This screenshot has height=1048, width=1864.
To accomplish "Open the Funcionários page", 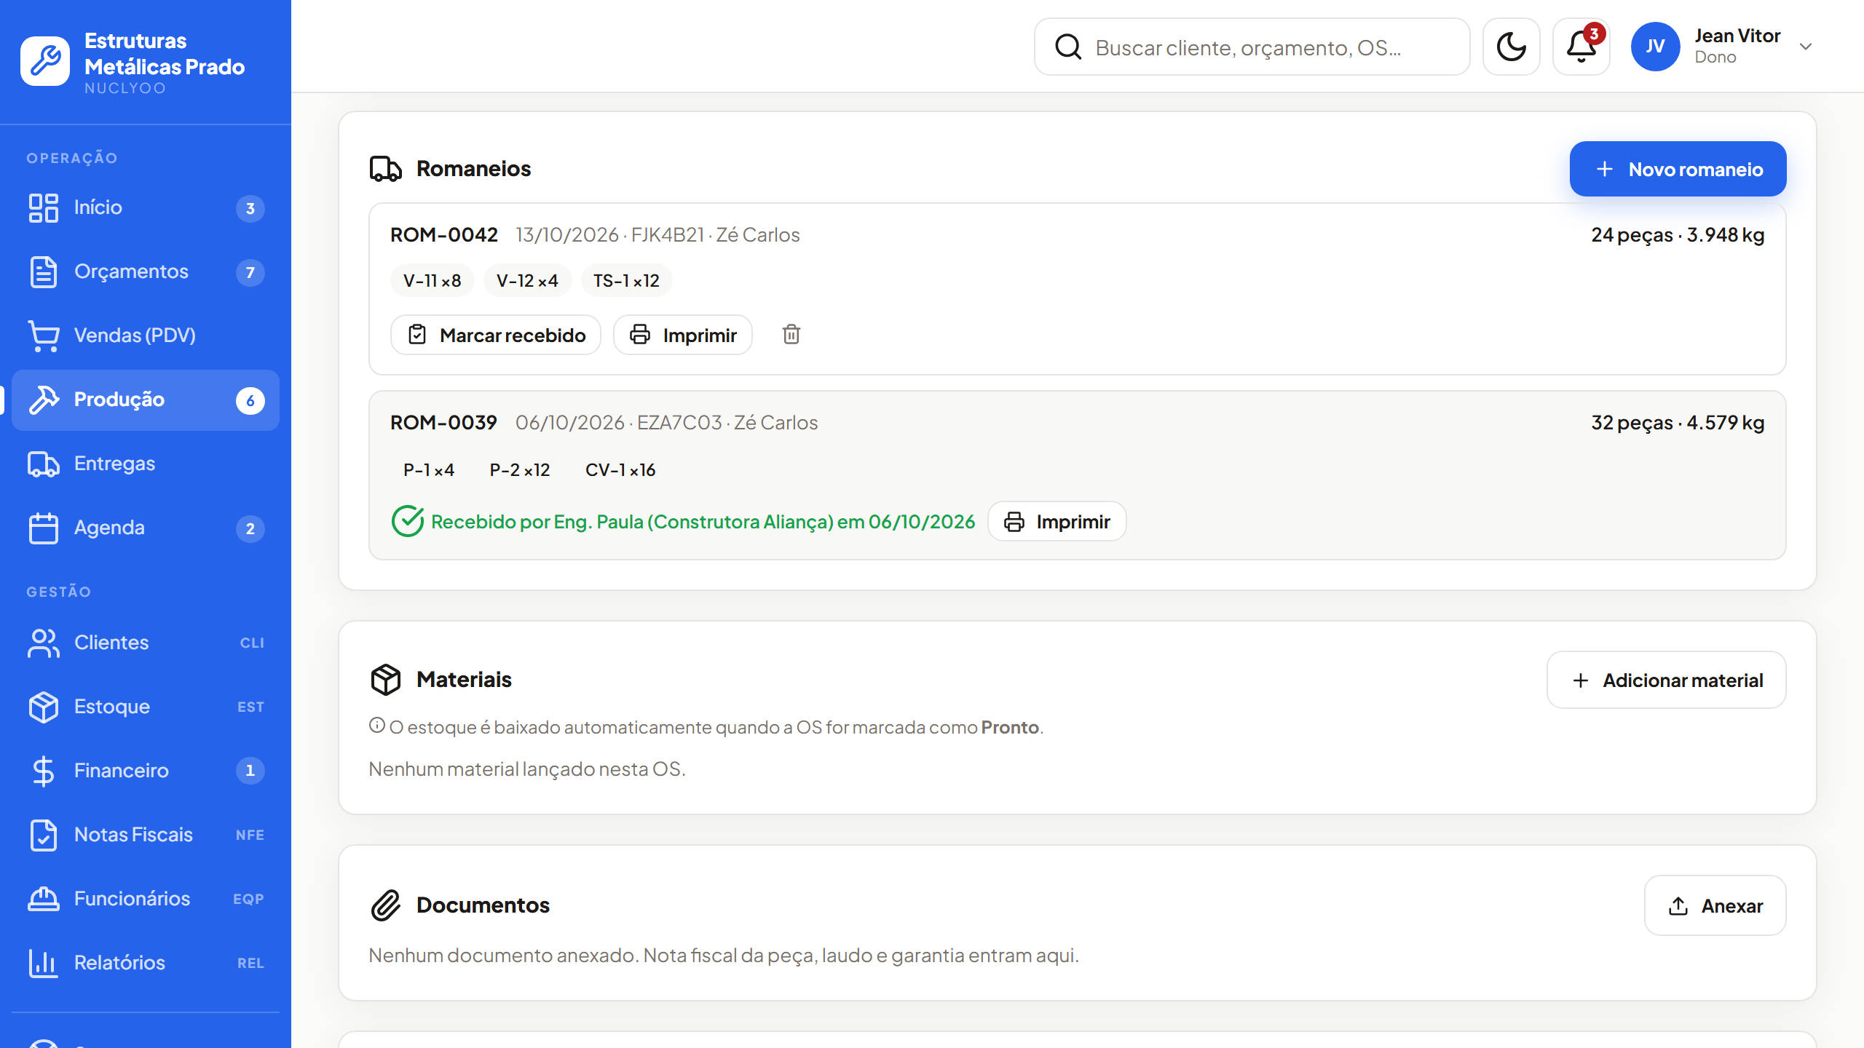I will pos(146,899).
